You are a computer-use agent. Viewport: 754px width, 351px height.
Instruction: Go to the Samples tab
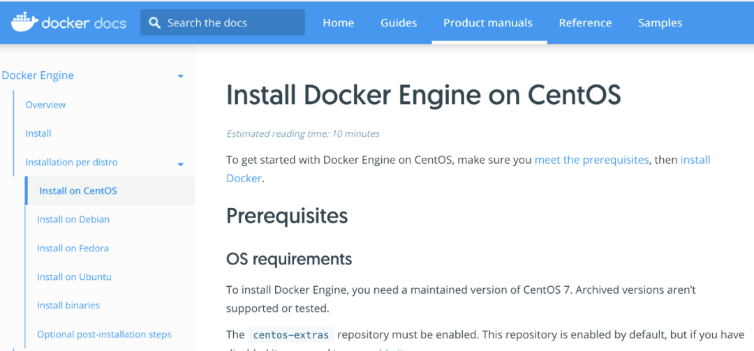click(x=660, y=23)
